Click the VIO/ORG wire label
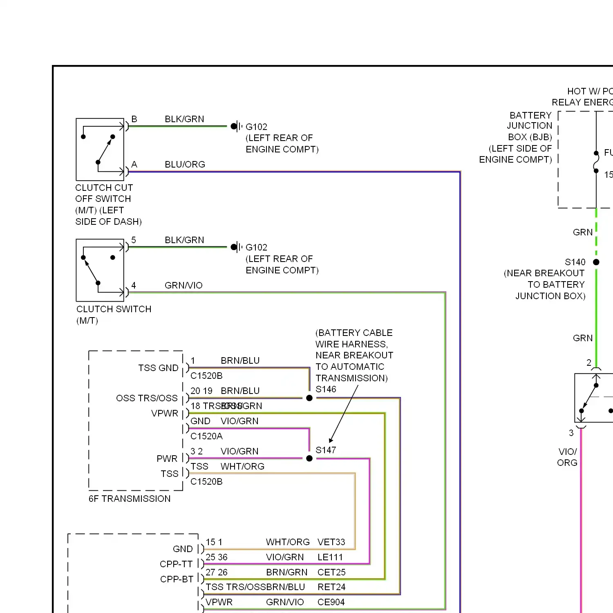Viewport: 613px width, 613px height. (567, 457)
